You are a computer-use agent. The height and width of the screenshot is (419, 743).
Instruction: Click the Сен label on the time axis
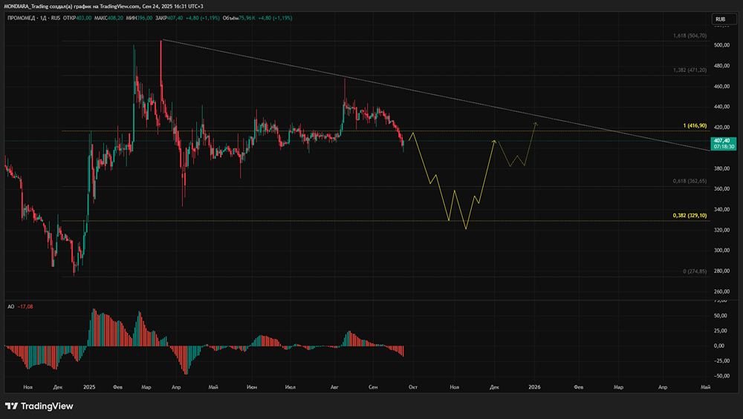(x=373, y=387)
